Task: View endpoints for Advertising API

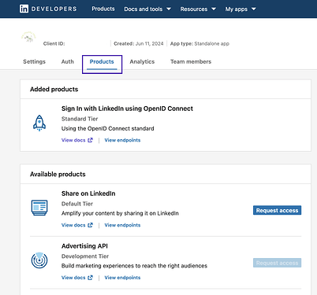Action: click(x=122, y=278)
